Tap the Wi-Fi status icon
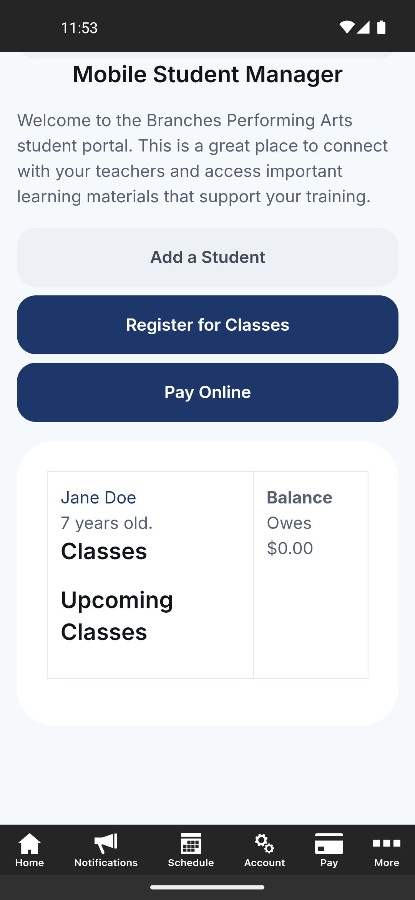The height and width of the screenshot is (900, 415). point(347,27)
